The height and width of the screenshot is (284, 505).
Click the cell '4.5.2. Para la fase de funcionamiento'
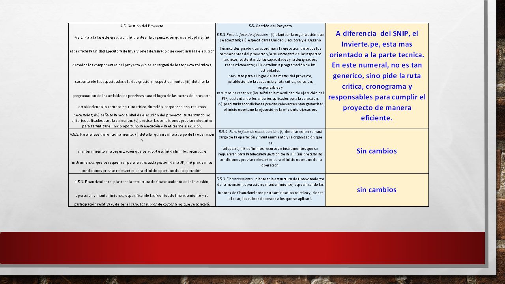pos(142,152)
